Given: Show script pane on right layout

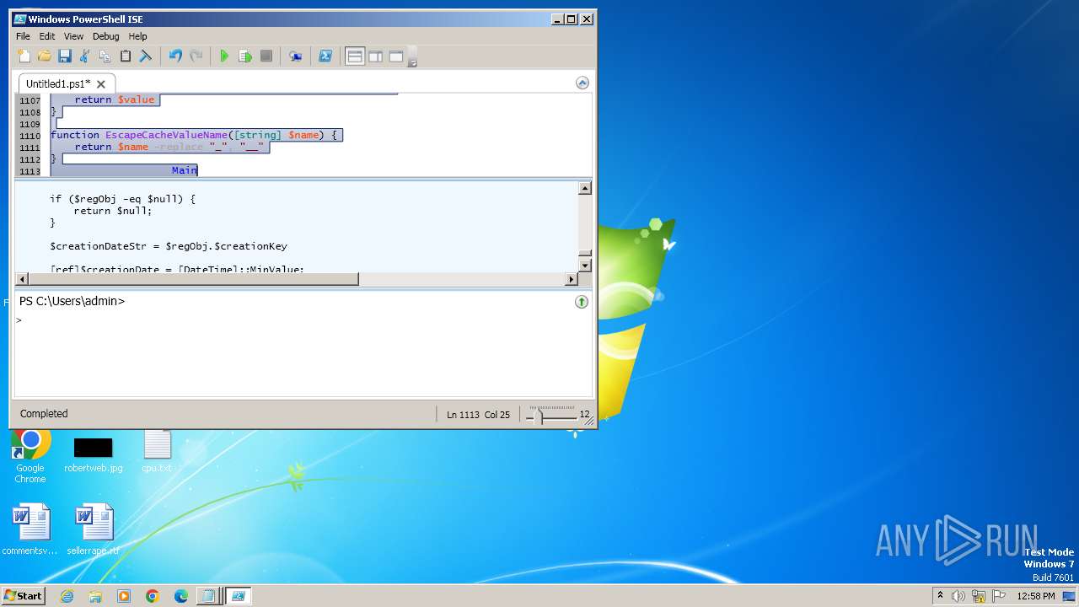Looking at the screenshot, I should 376,56.
